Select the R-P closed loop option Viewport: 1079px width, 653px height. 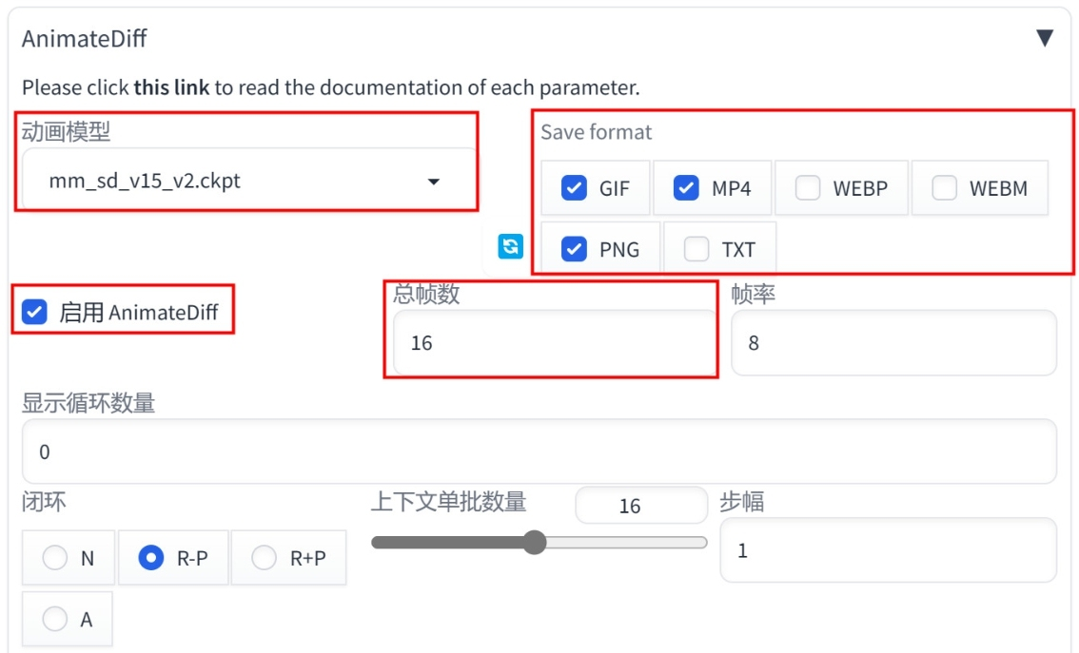click(x=150, y=557)
